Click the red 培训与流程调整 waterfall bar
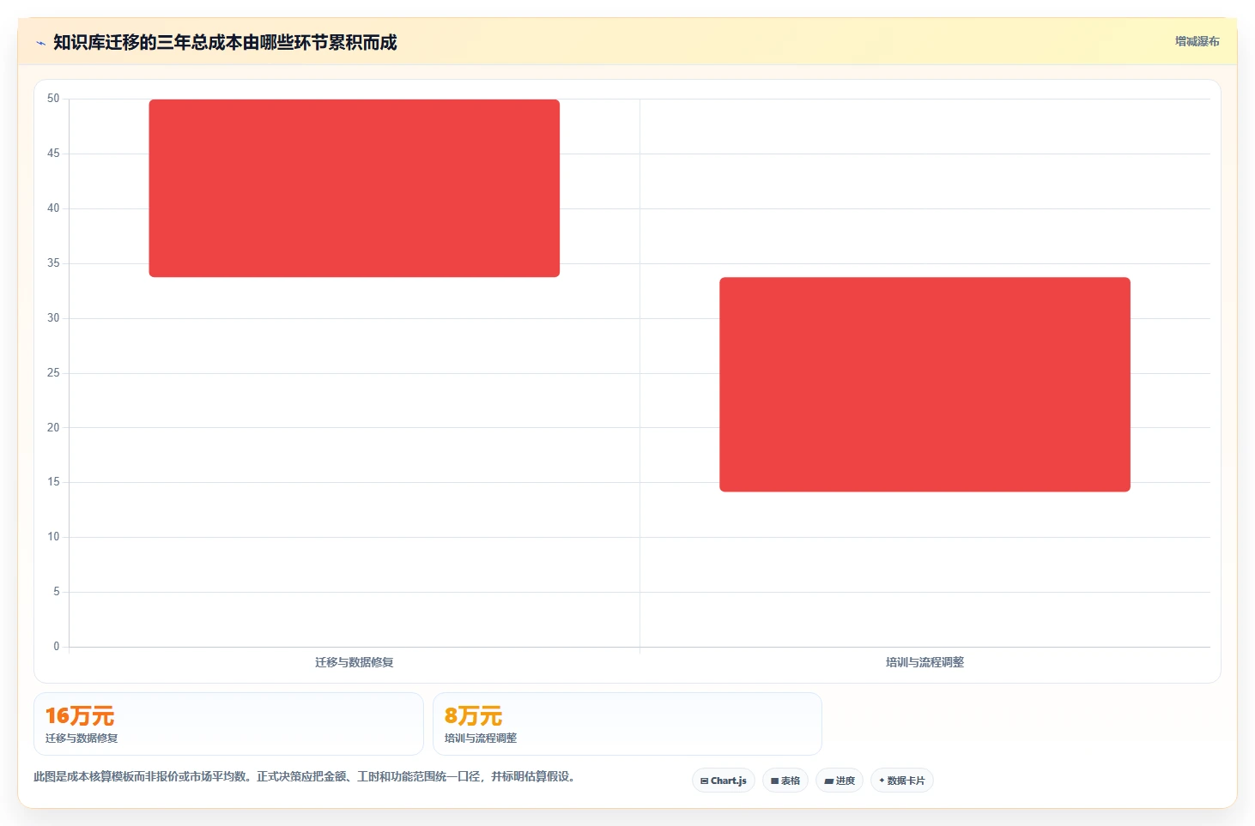The image size is (1255, 826). [925, 384]
